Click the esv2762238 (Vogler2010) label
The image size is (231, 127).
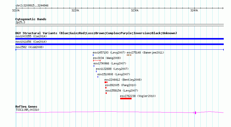(138, 96)
